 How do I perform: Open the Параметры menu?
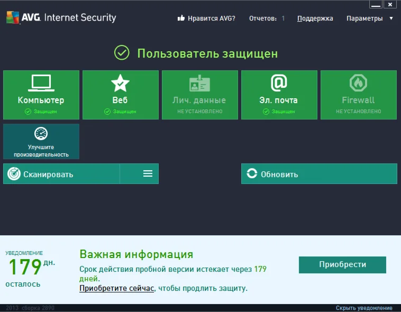364,19
